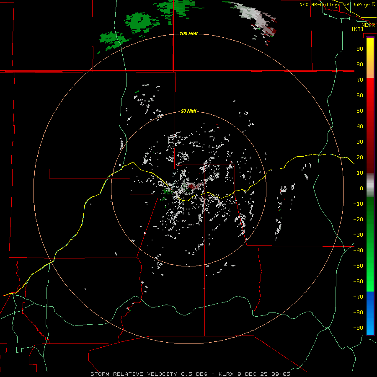
Task: Click the NEXLAB-College of DuPage header text
Action: point(337,5)
